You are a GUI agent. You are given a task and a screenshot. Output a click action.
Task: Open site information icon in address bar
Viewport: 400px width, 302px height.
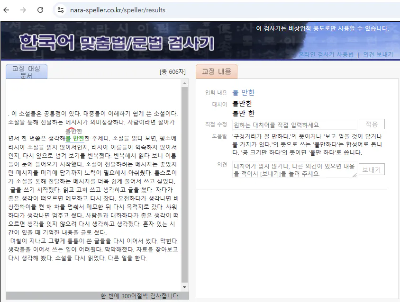pyautogui.click(x=61, y=9)
